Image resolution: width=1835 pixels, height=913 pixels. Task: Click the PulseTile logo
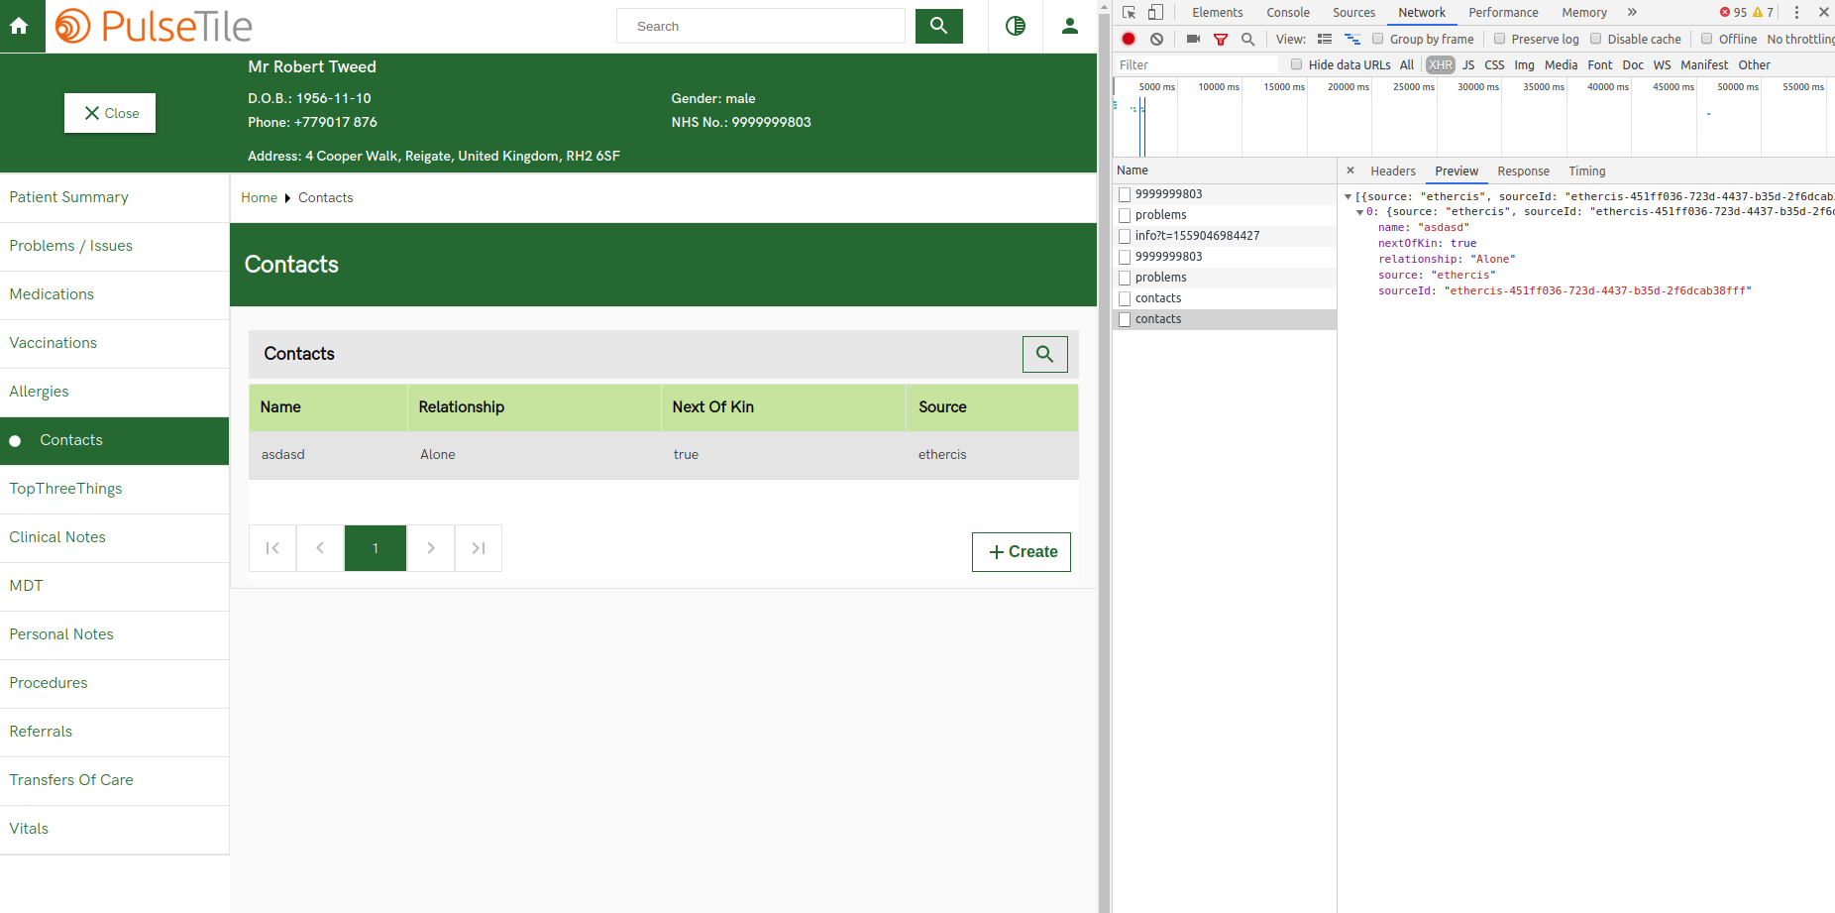154,26
